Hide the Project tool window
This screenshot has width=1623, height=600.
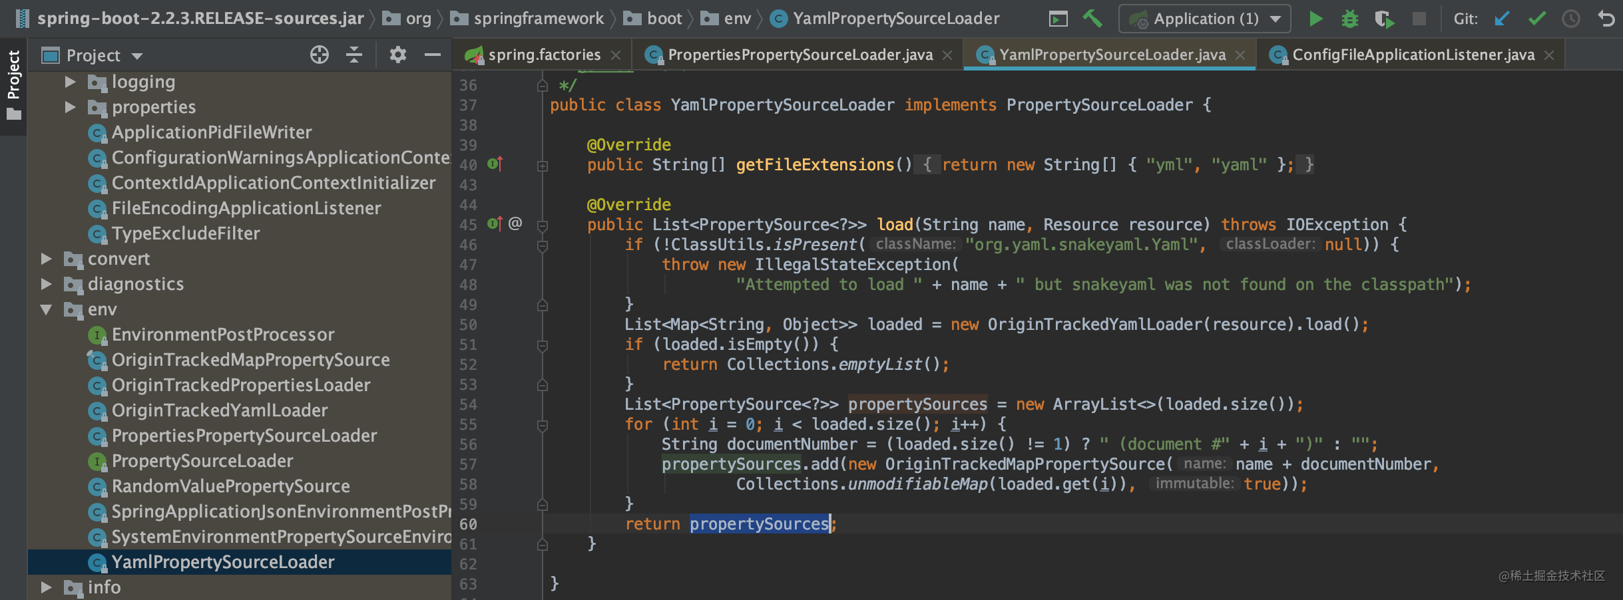[x=433, y=55]
